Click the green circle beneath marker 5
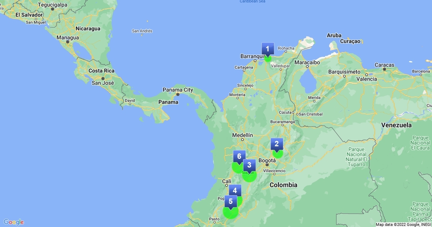Screen dimensions: 432x227 tap(230, 213)
